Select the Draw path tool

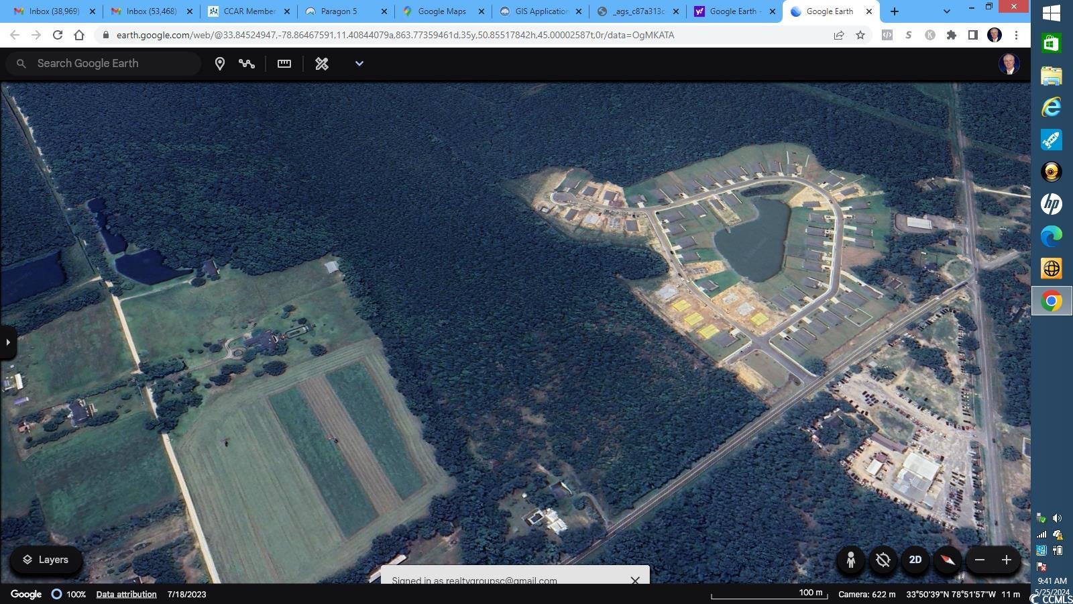click(247, 63)
